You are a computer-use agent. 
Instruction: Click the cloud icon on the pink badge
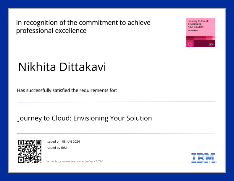(x=190, y=44)
